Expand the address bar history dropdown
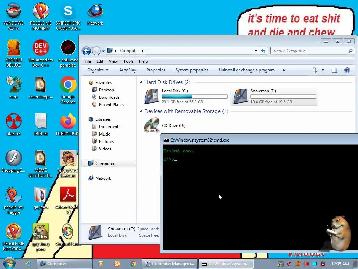The width and height of the screenshot is (358, 269). tap(256, 51)
